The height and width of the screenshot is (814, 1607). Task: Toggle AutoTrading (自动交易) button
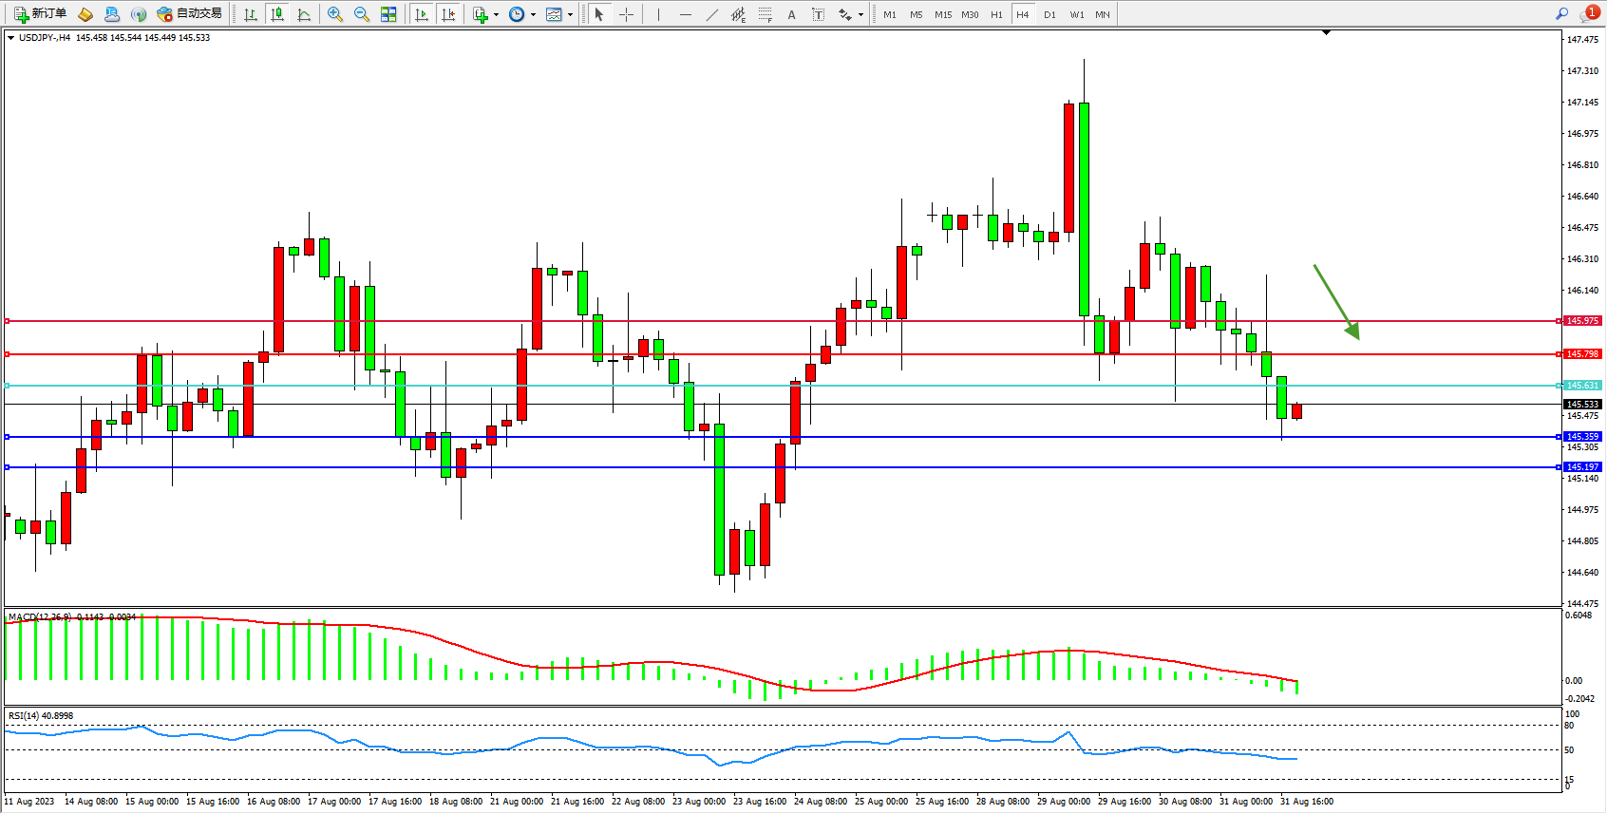(189, 14)
